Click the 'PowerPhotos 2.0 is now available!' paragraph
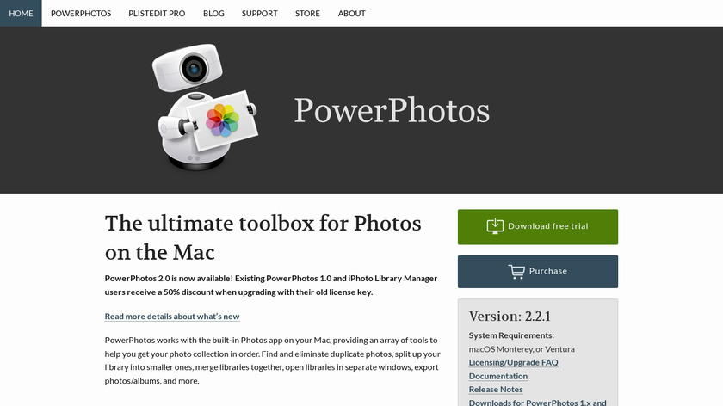 pyautogui.click(x=270, y=286)
